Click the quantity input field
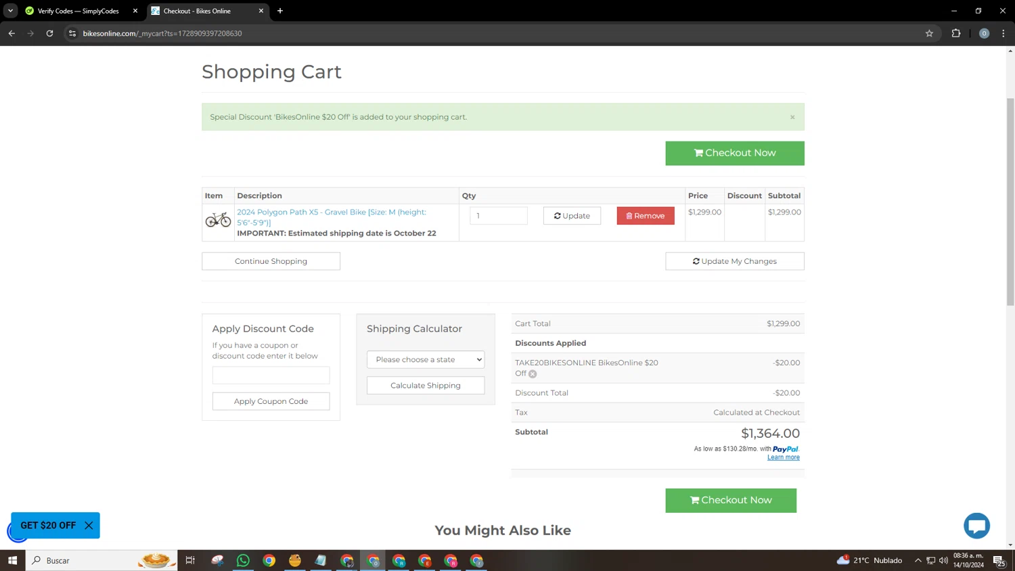 click(x=498, y=216)
